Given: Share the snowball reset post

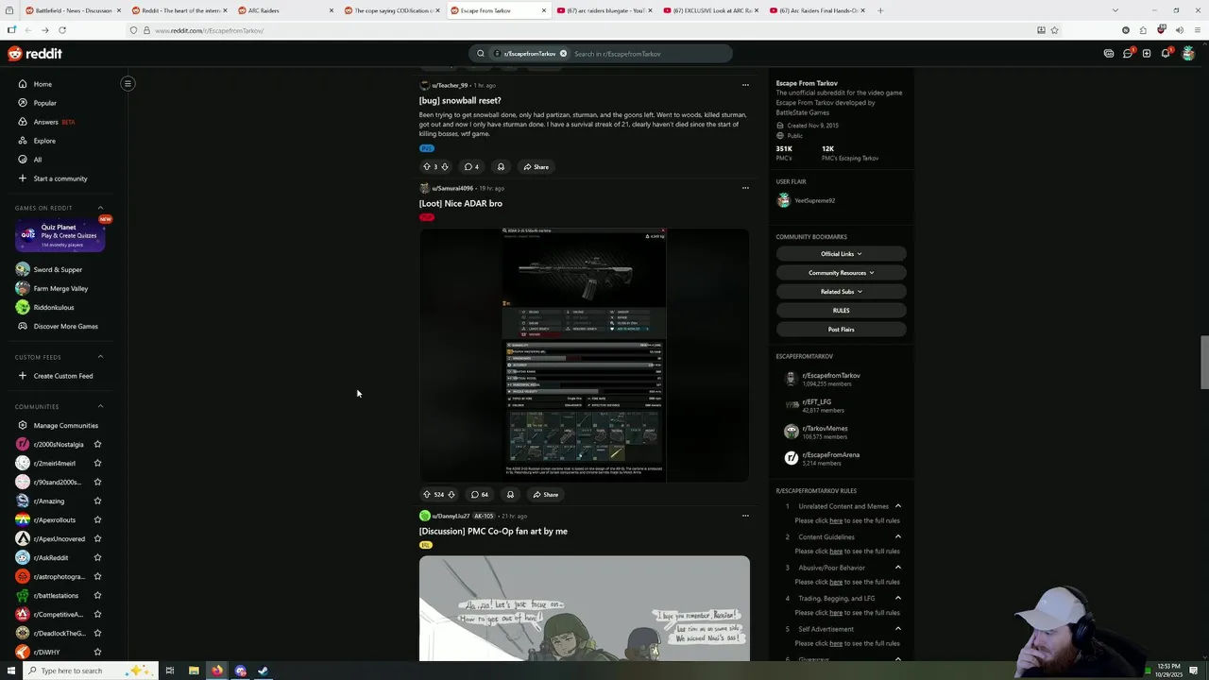Looking at the screenshot, I should 536,166.
